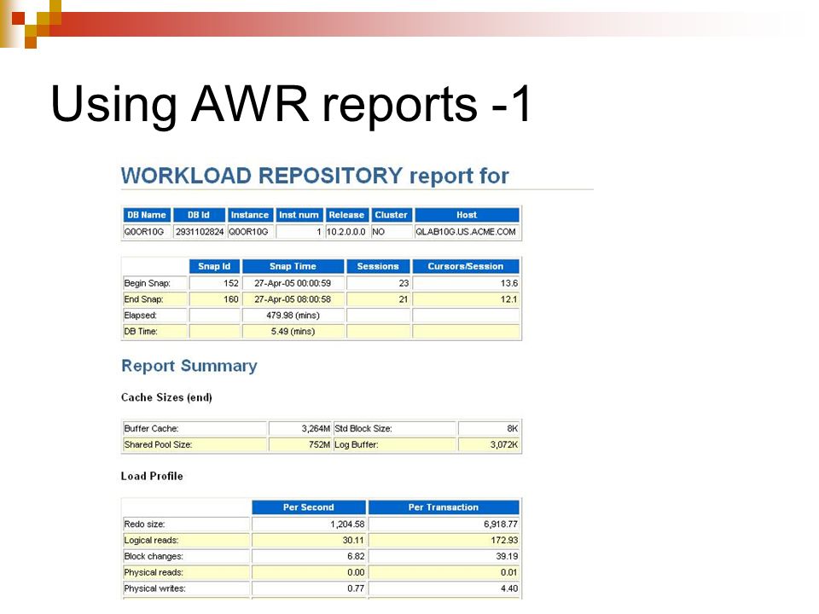Click the 'DB Time:' row label
The height and width of the screenshot is (614, 819).
click(141, 332)
